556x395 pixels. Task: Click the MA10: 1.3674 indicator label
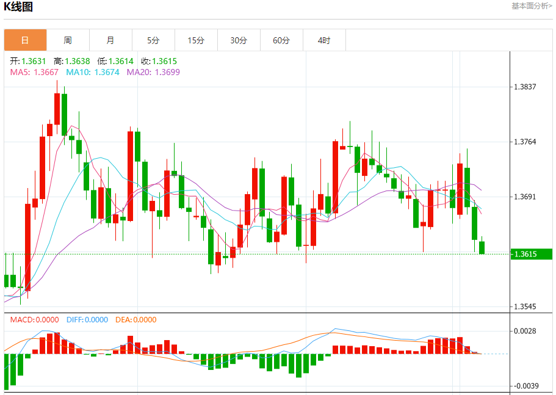point(93,72)
